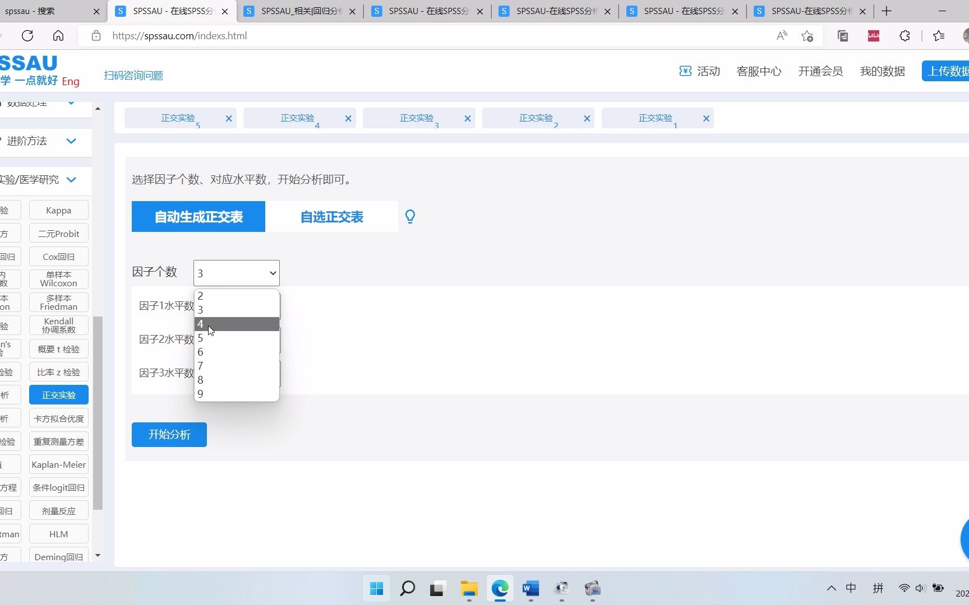Screen dimensions: 969x605
Task: Click the red bilibili extension icon
Action: [x=874, y=36]
